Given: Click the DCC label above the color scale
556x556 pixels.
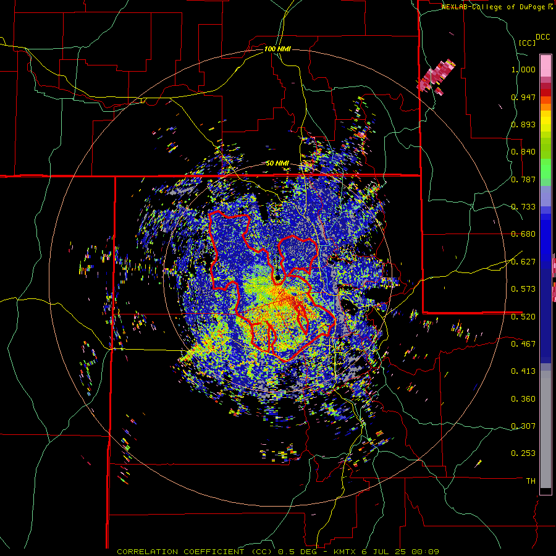Looking at the screenshot, I should (x=542, y=37).
